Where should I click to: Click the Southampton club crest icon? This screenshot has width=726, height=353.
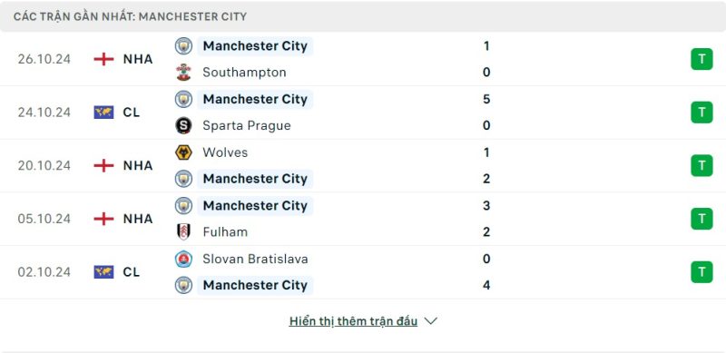183,73
